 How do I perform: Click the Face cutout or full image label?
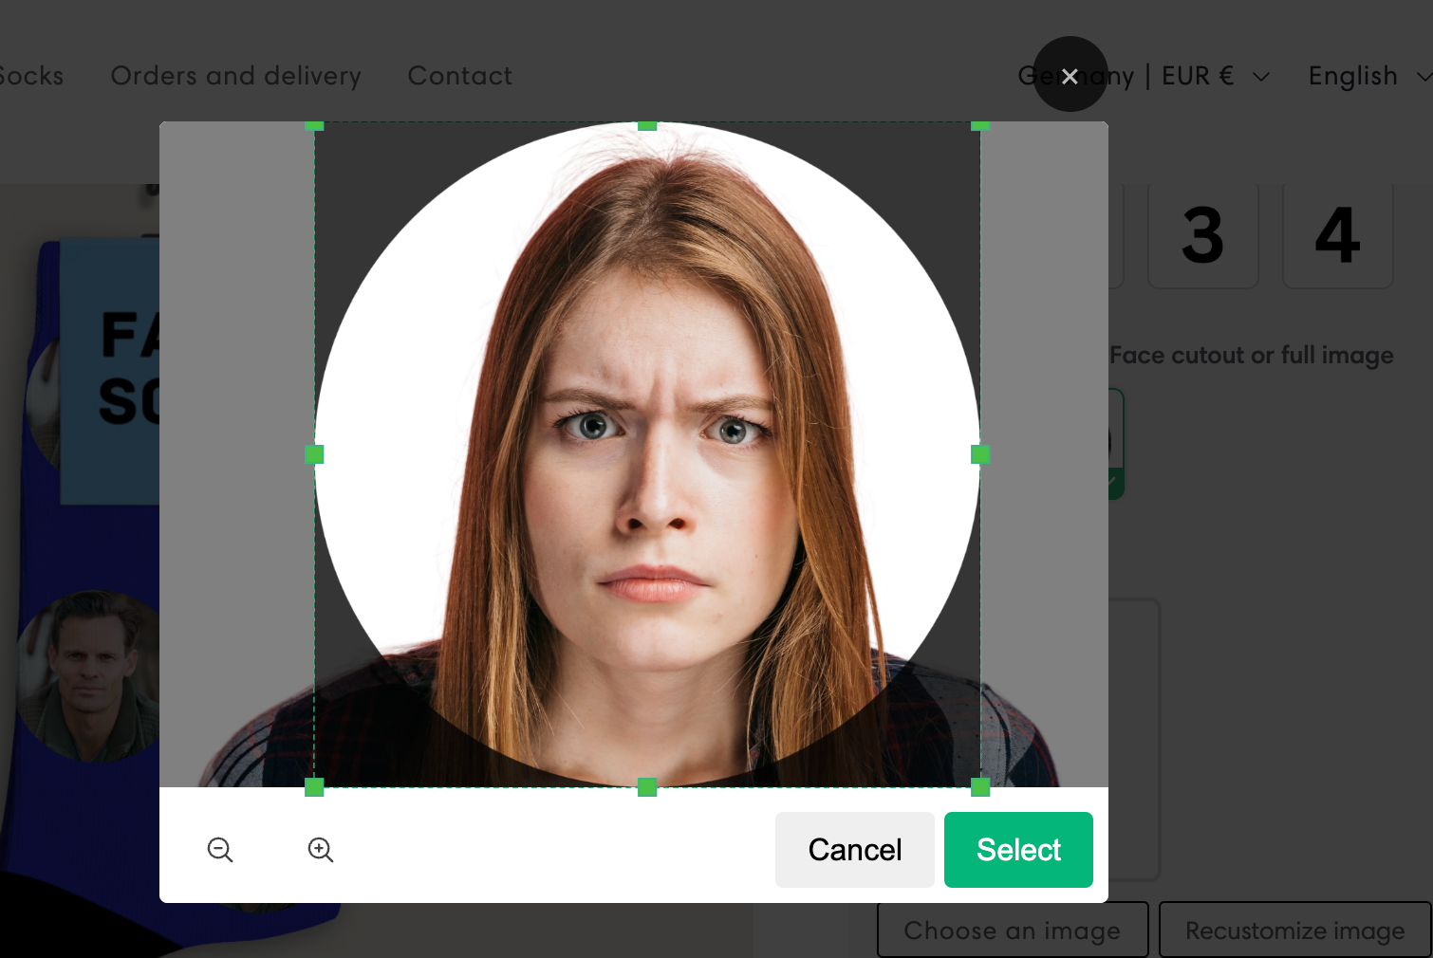[x=1251, y=356]
